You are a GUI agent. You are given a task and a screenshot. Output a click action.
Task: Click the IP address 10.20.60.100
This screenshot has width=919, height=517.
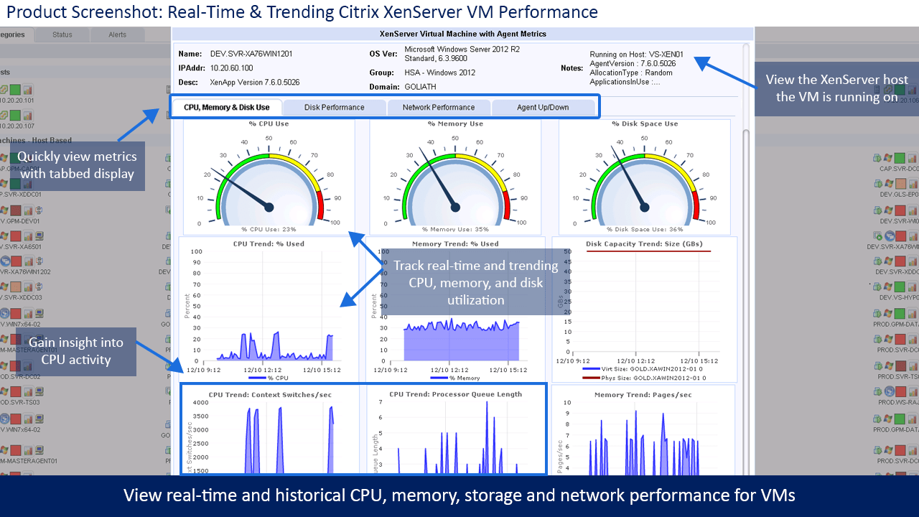(232, 68)
